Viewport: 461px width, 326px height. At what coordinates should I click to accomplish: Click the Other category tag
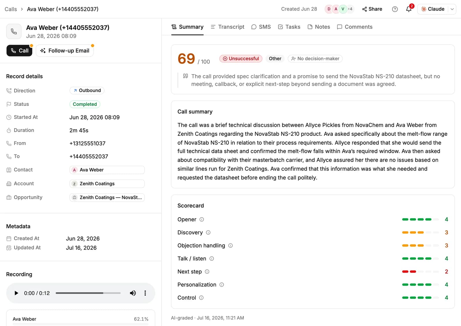[x=275, y=59]
